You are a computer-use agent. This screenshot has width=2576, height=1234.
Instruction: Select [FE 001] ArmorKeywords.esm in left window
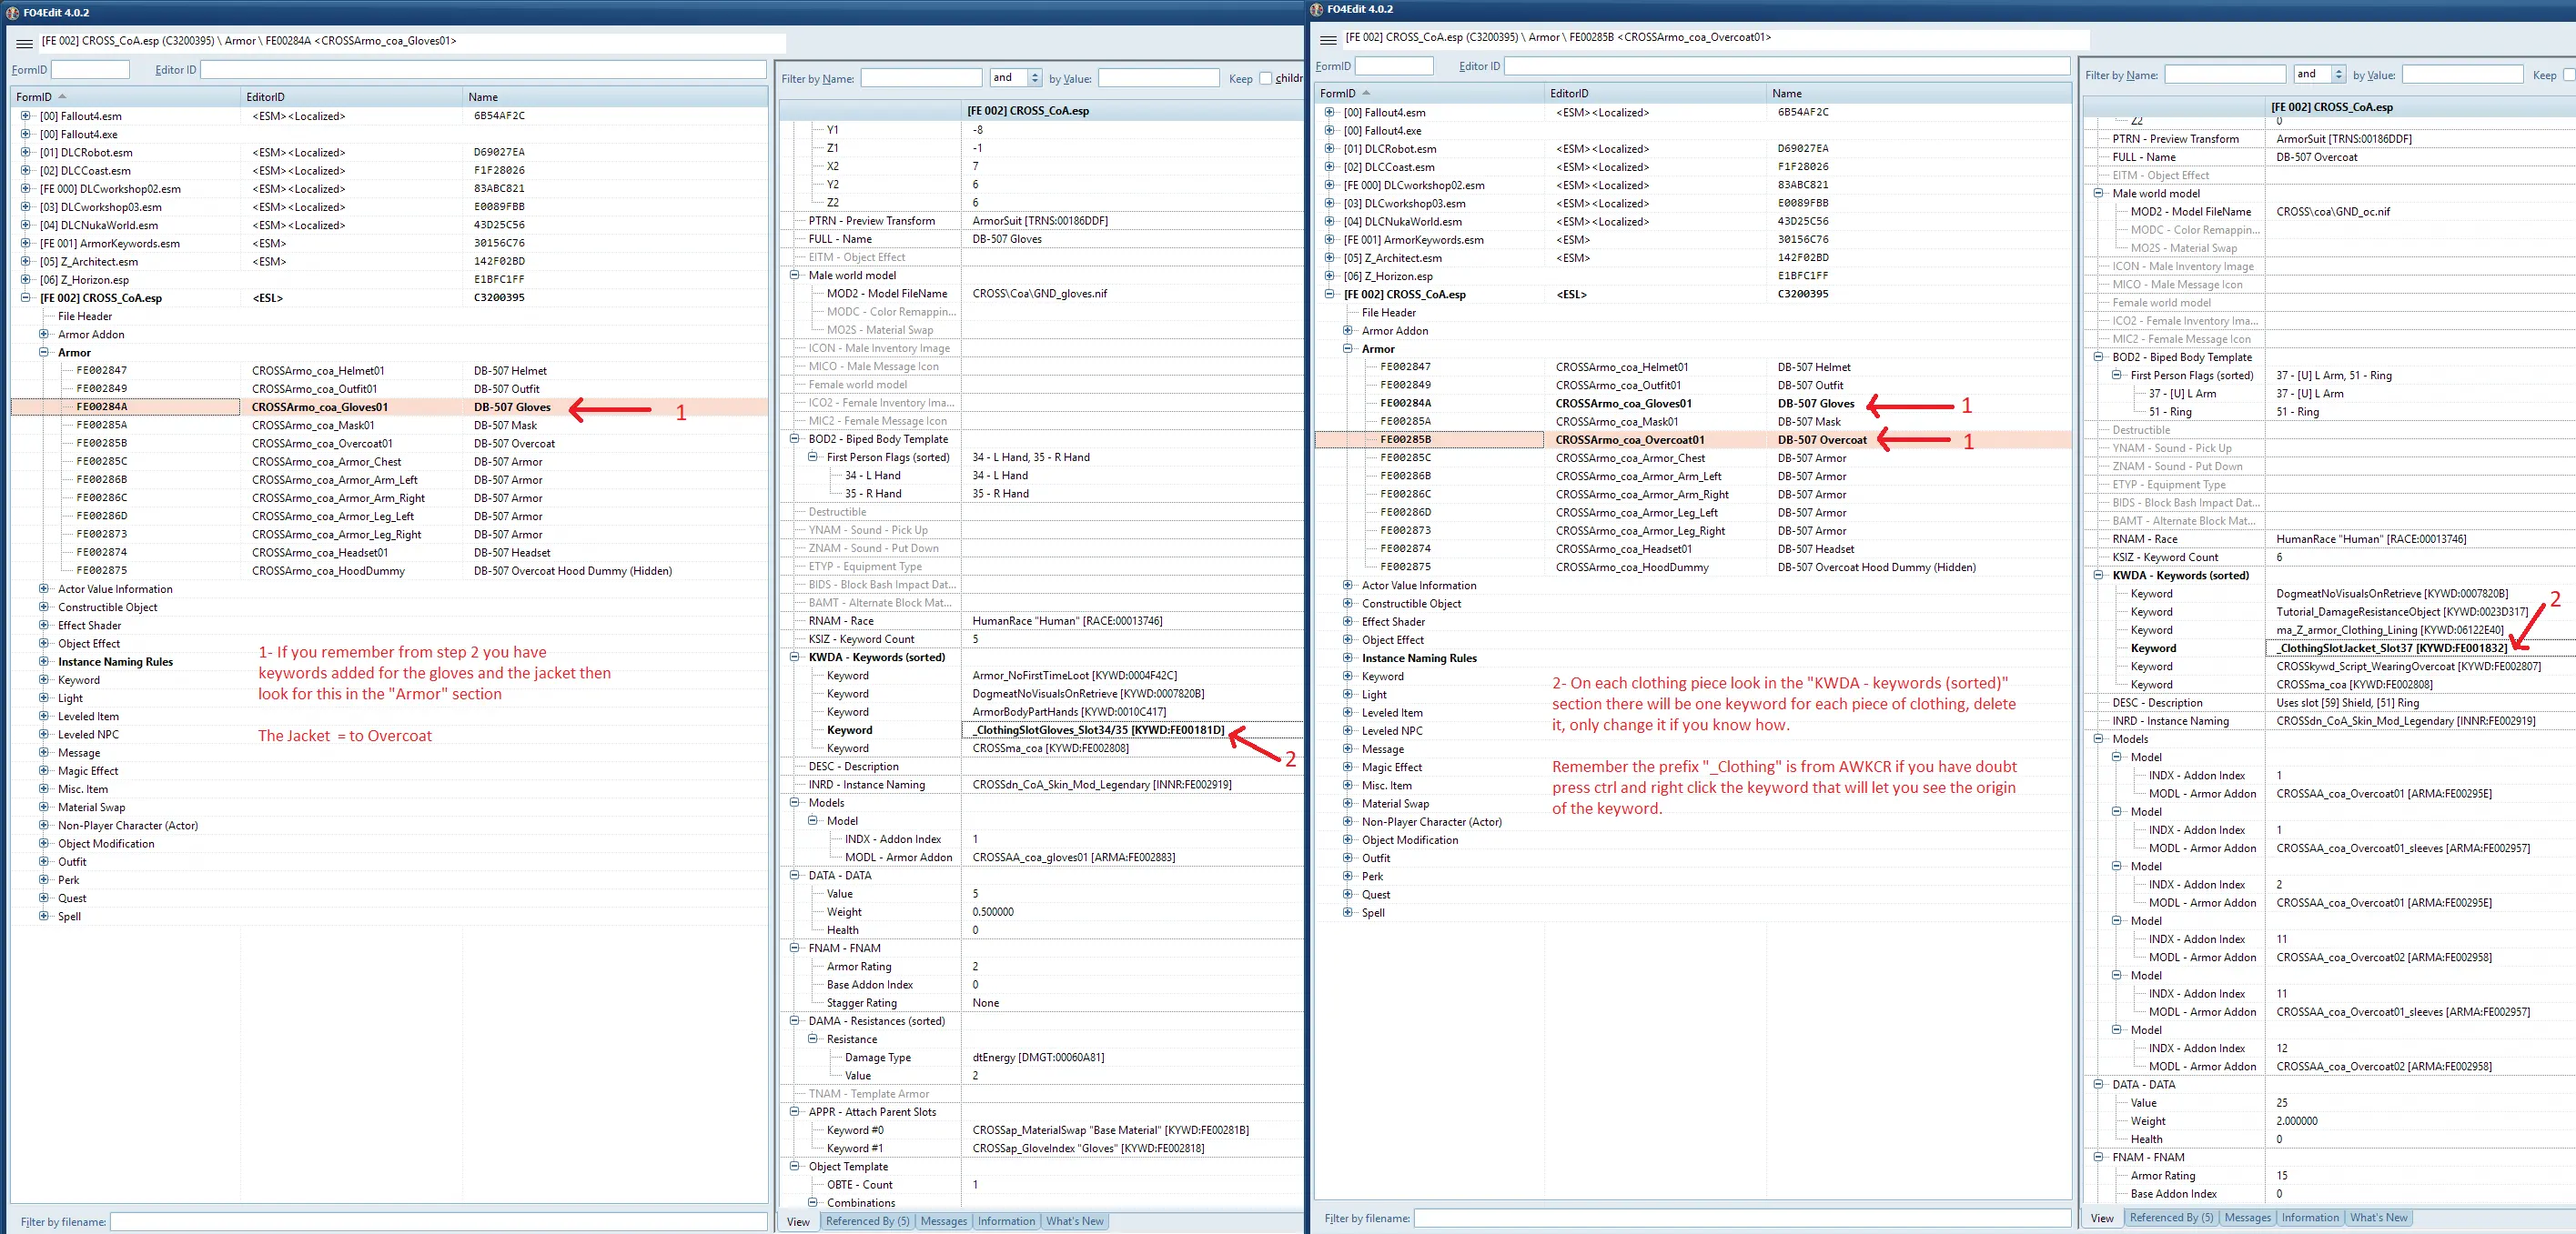point(110,243)
